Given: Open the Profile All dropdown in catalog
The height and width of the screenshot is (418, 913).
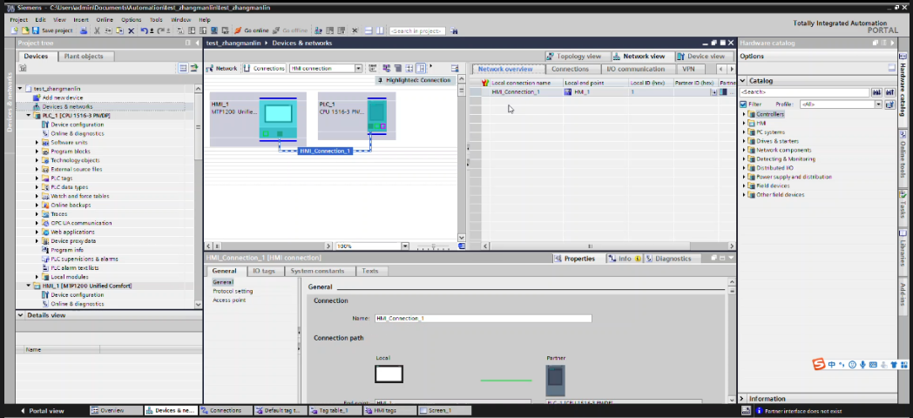Looking at the screenshot, I should pyautogui.click(x=878, y=104).
